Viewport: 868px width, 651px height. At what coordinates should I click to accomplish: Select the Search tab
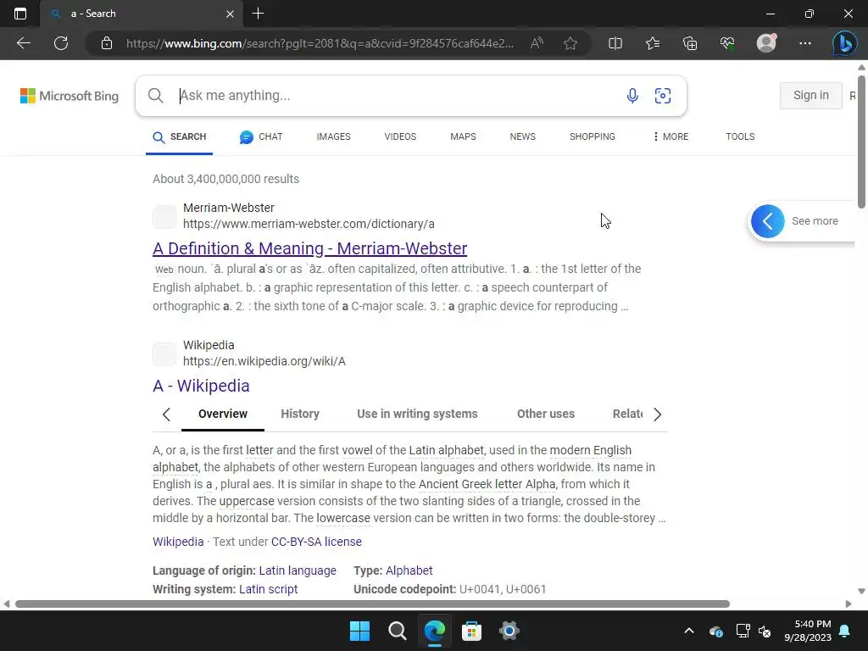coord(179,136)
